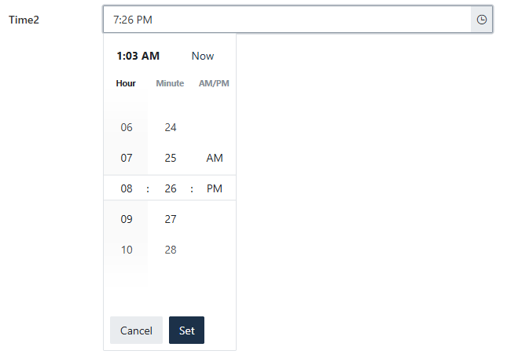Switch to AM in the AM/PM list
The width and height of the screenshot is (518, 358).
[x=215, y=158]
